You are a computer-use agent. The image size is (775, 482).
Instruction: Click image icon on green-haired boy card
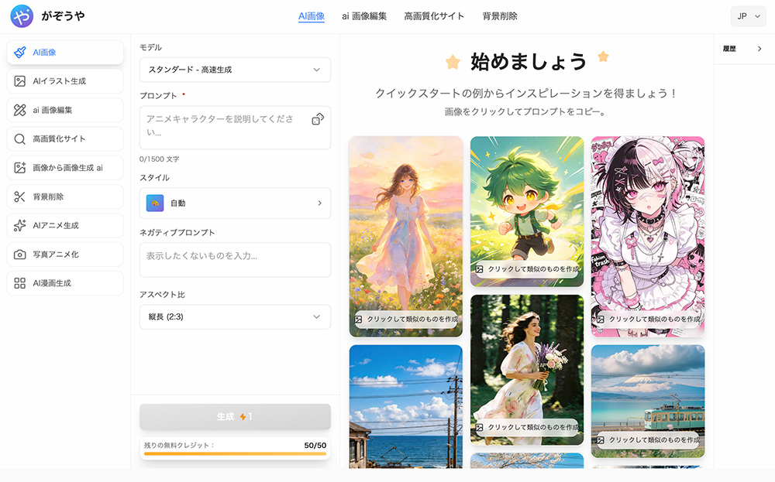tap(479, 269)
